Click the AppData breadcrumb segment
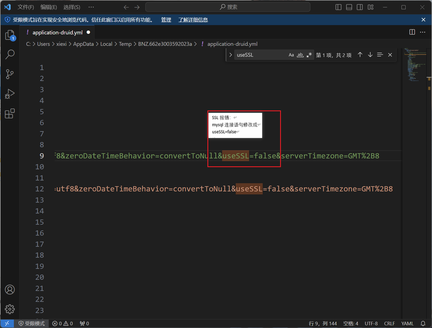 tap(83, 44)
